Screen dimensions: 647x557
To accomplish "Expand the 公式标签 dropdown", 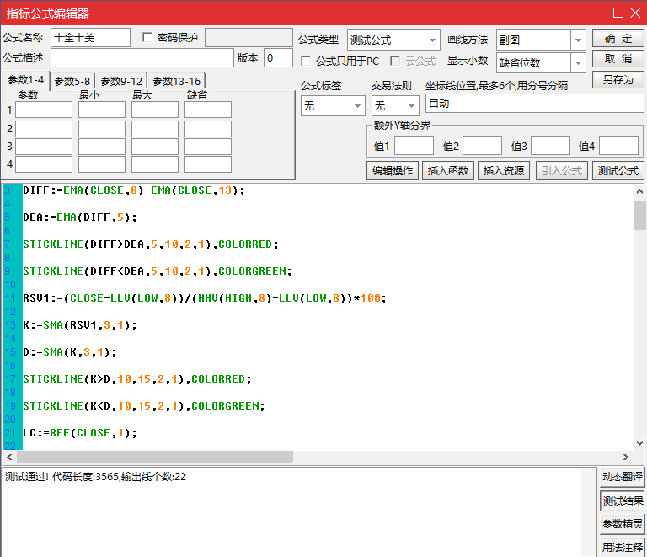I will point(356,106).
